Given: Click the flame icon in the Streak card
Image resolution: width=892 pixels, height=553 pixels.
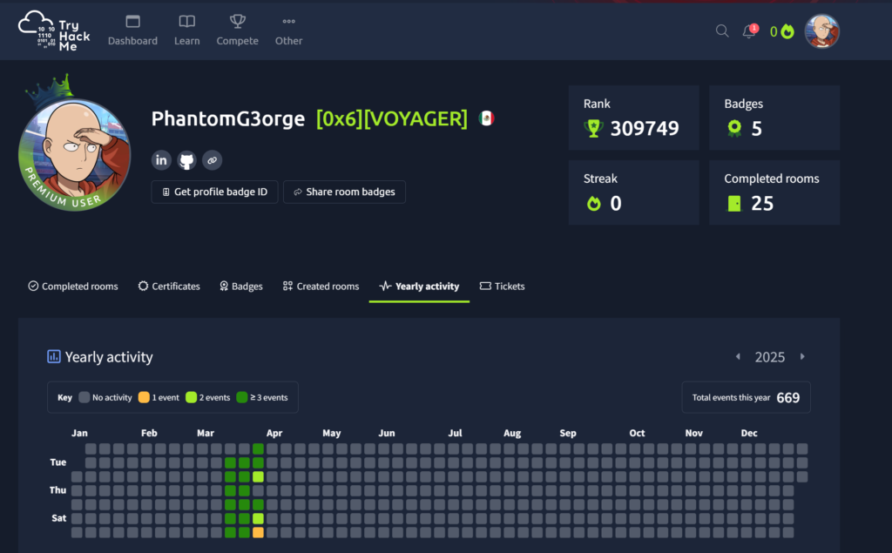Looking at the screenshot, I should point(593,203).
